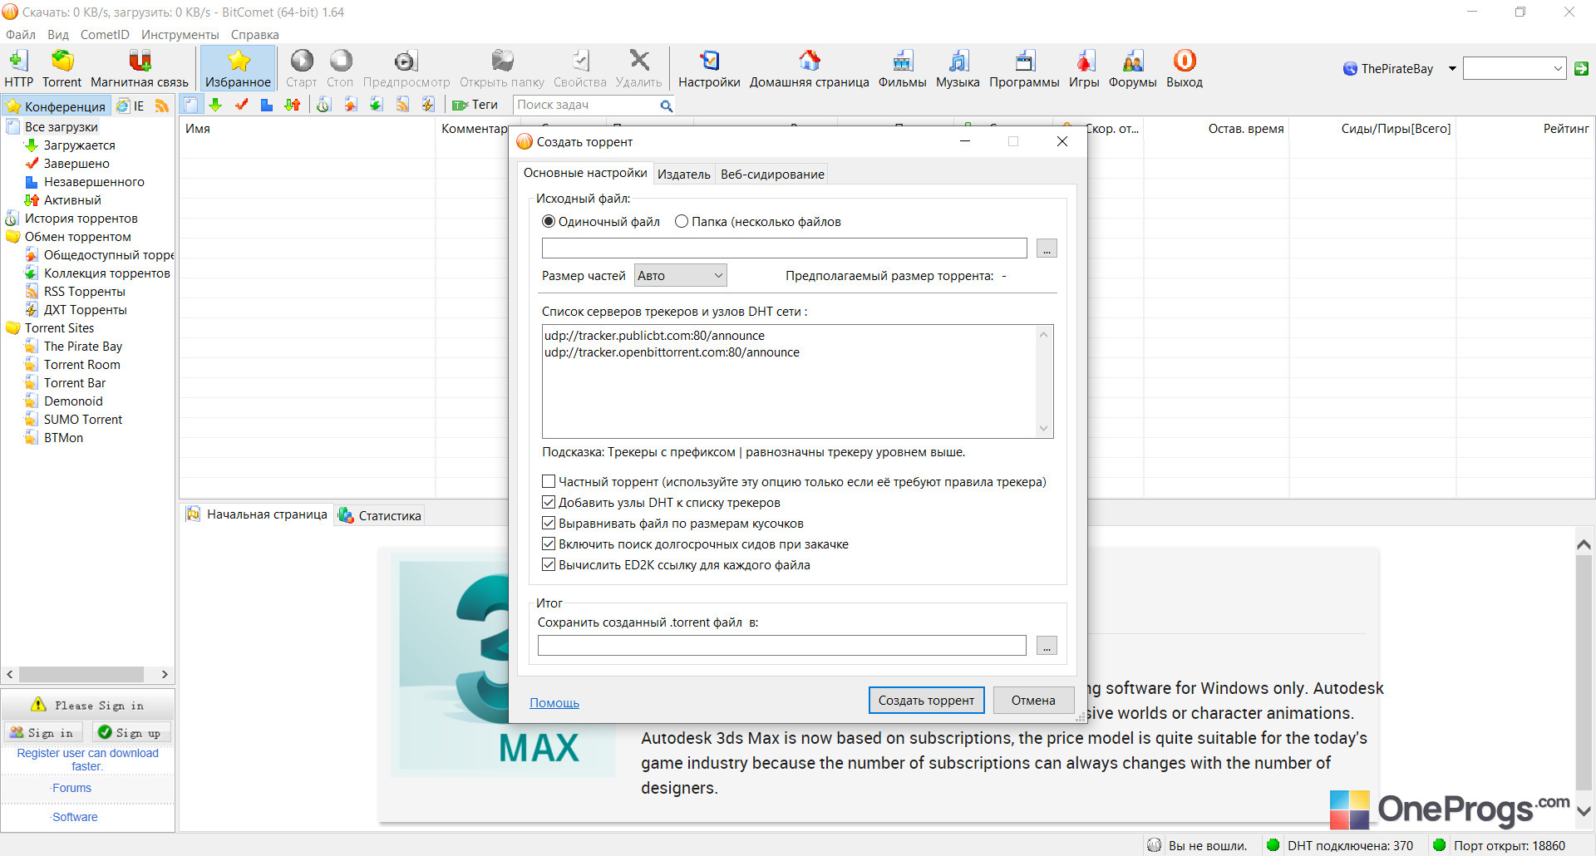Select the Одиночный файл radio button
The image size is (1596, 856).
(549, 222)
